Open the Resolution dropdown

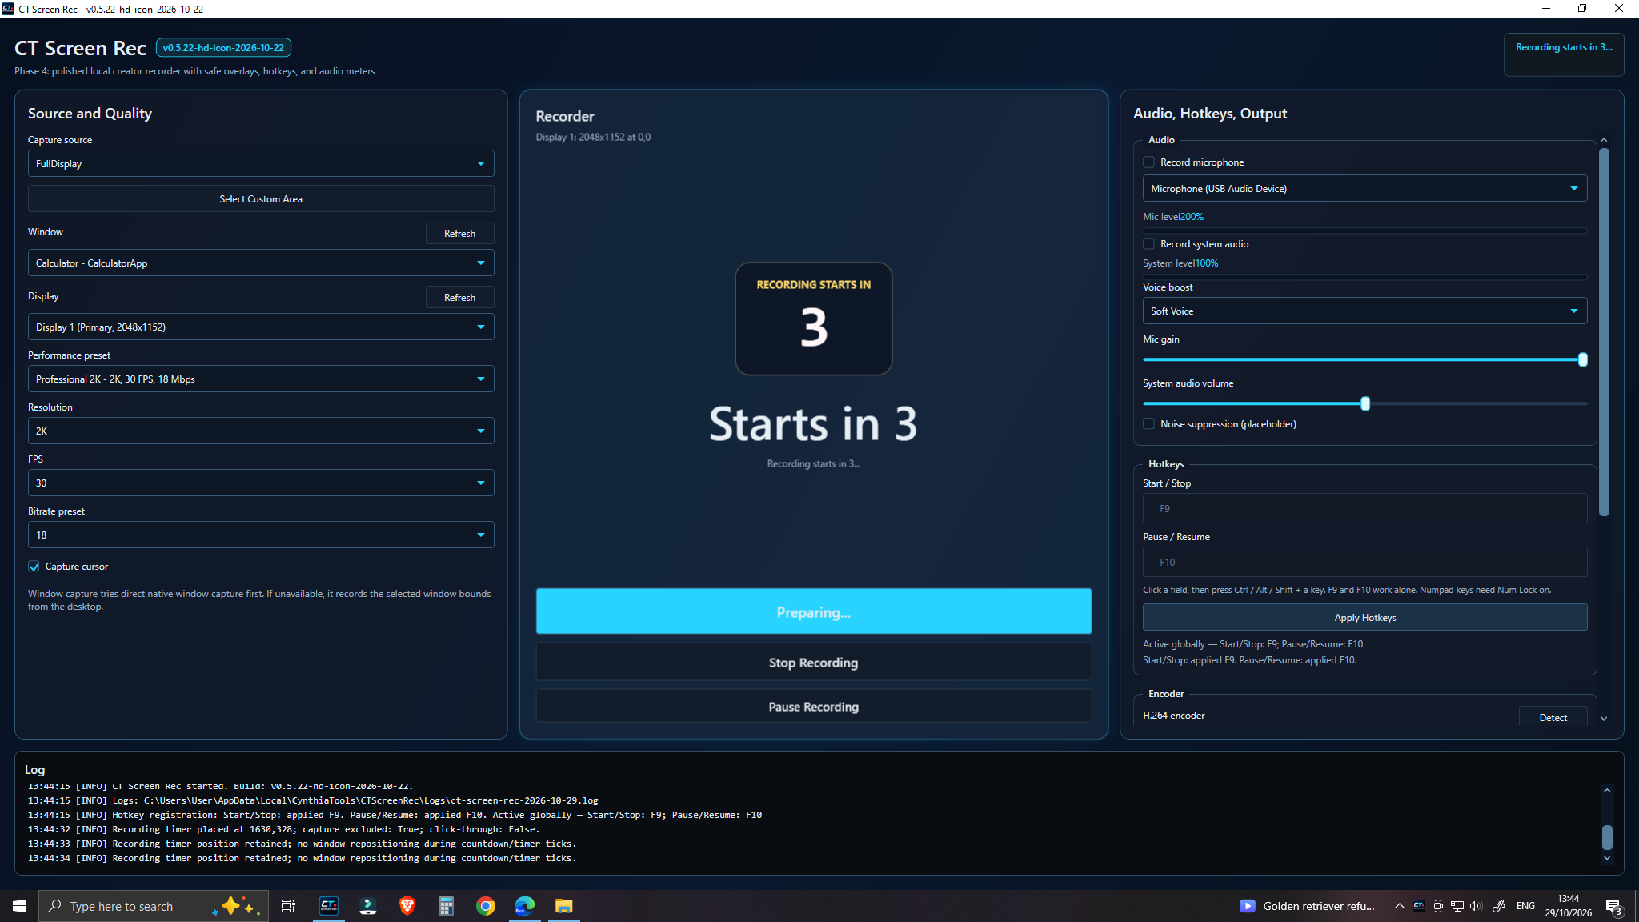coord(261,431)
